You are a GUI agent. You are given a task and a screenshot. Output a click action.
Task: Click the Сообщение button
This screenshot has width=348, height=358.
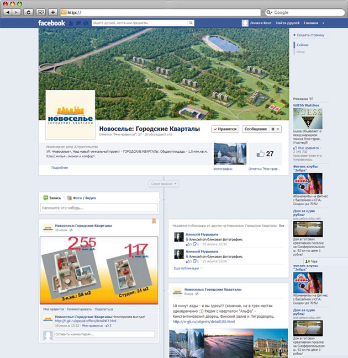(x=256, y=129)
